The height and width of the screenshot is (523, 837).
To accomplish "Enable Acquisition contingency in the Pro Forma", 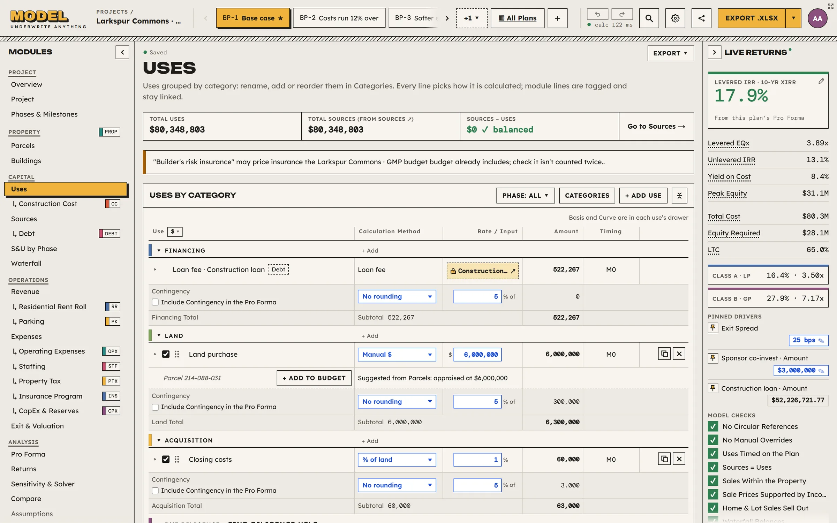I will (x=155, y=491).
